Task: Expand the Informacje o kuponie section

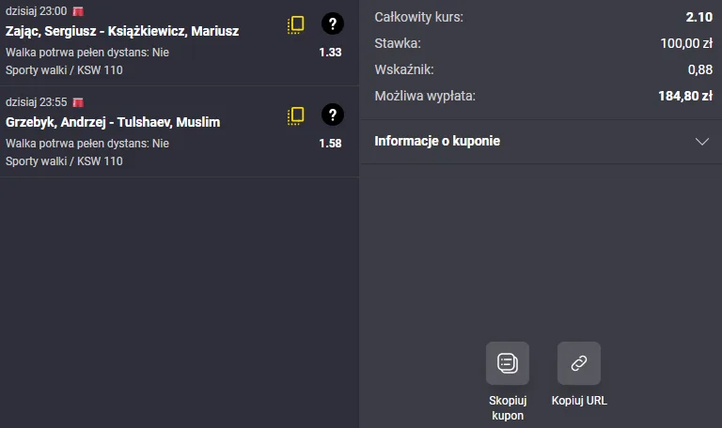Action: pyautogui.click(x=541, y=141)
